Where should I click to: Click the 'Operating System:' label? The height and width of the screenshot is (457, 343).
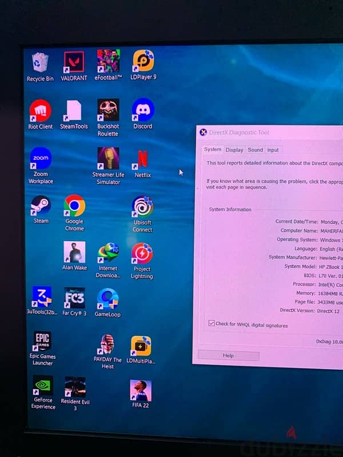[x=297, y=239]
